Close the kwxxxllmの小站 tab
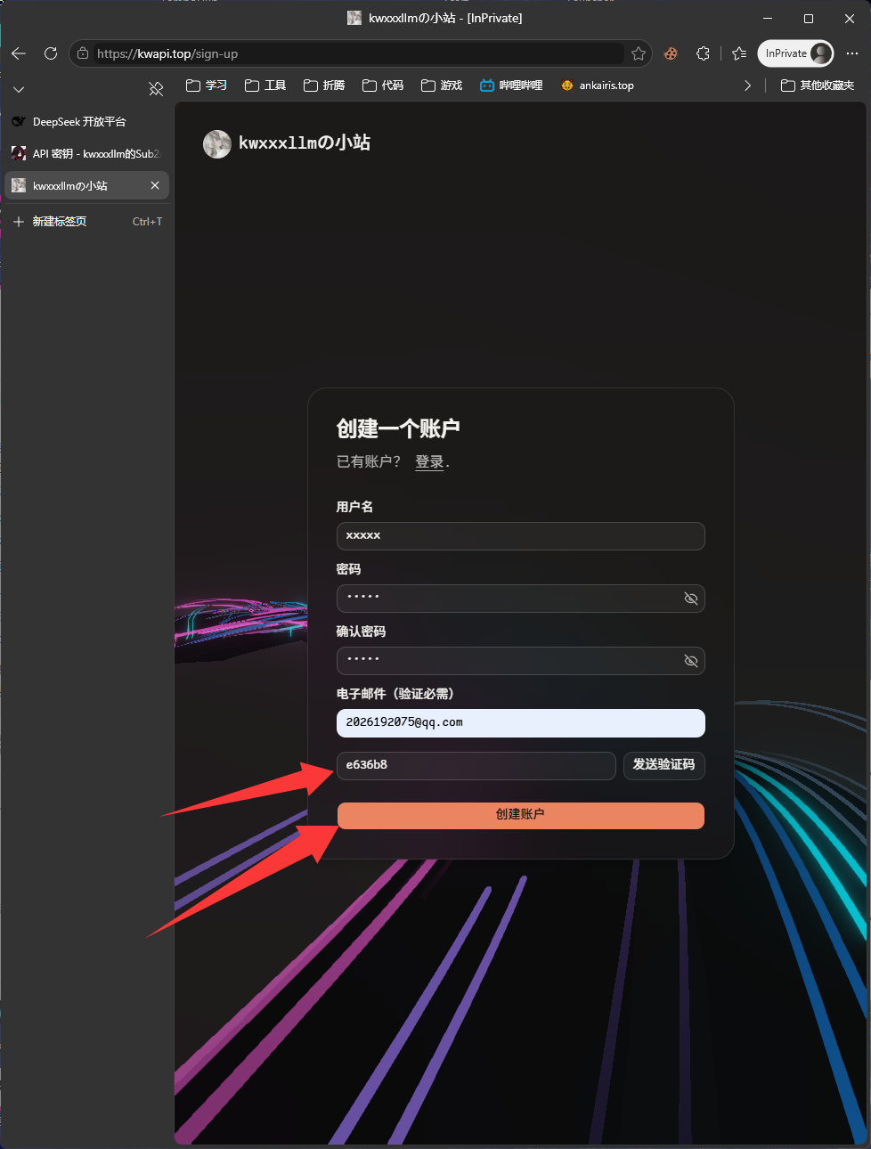The image size is (871, 1149). [155, 185]
